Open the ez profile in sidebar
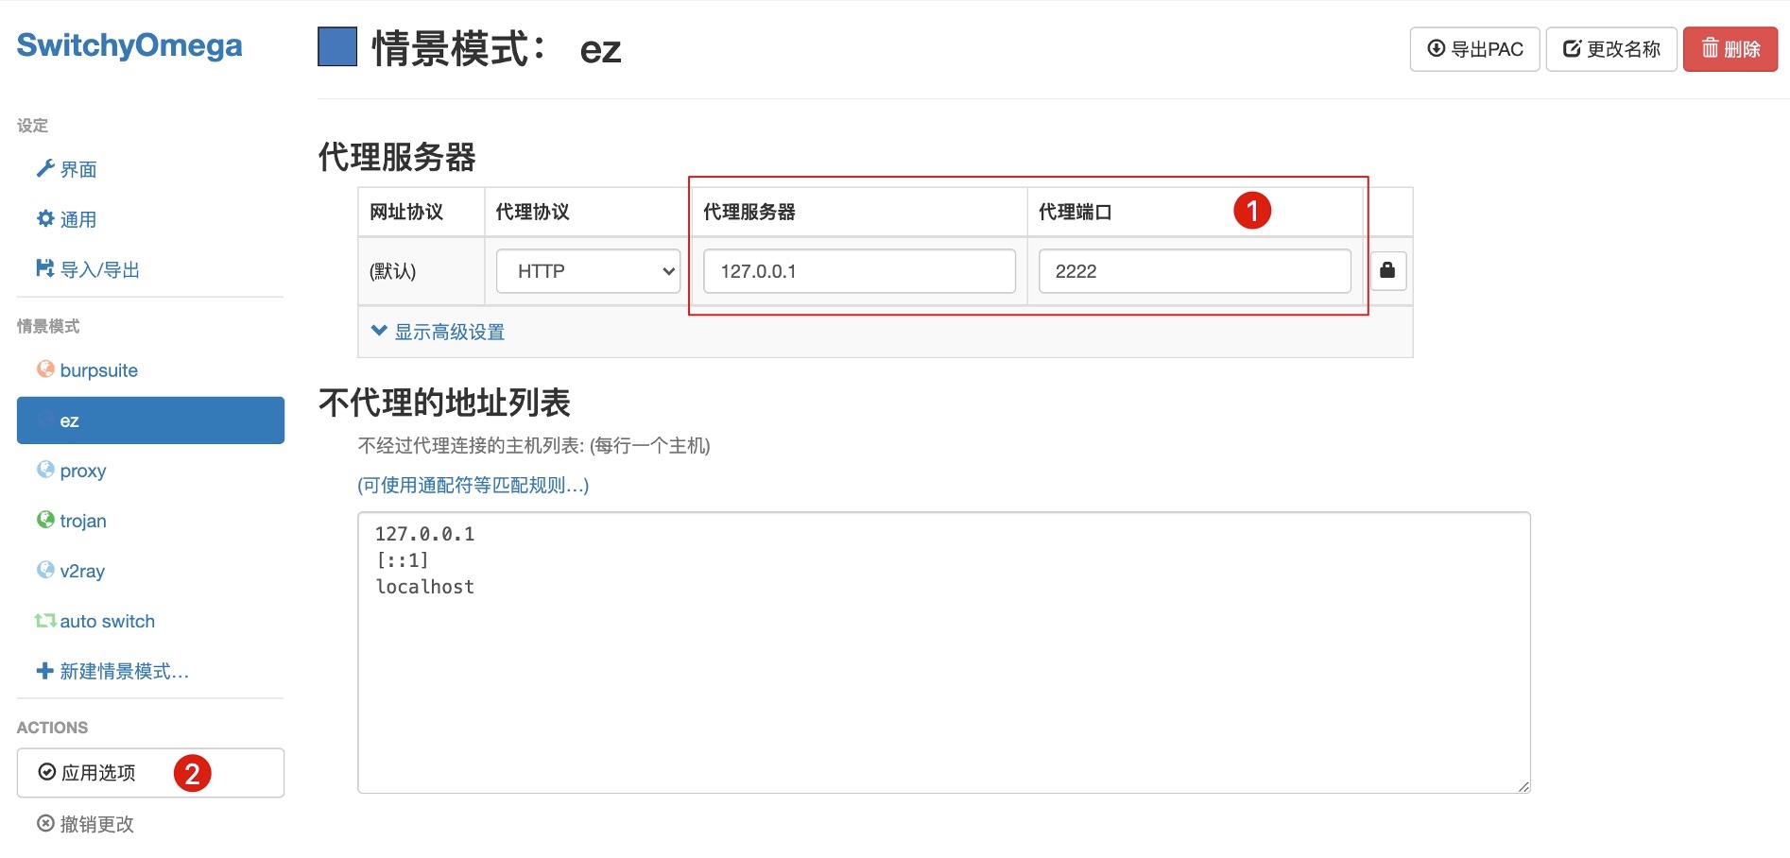Screen dimensions: 1790x858 (150, 420)
